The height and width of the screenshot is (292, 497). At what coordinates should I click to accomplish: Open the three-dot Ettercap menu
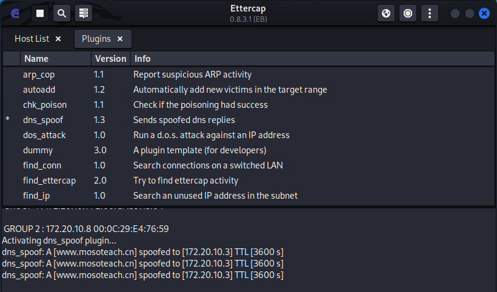(x=430, y=13)
